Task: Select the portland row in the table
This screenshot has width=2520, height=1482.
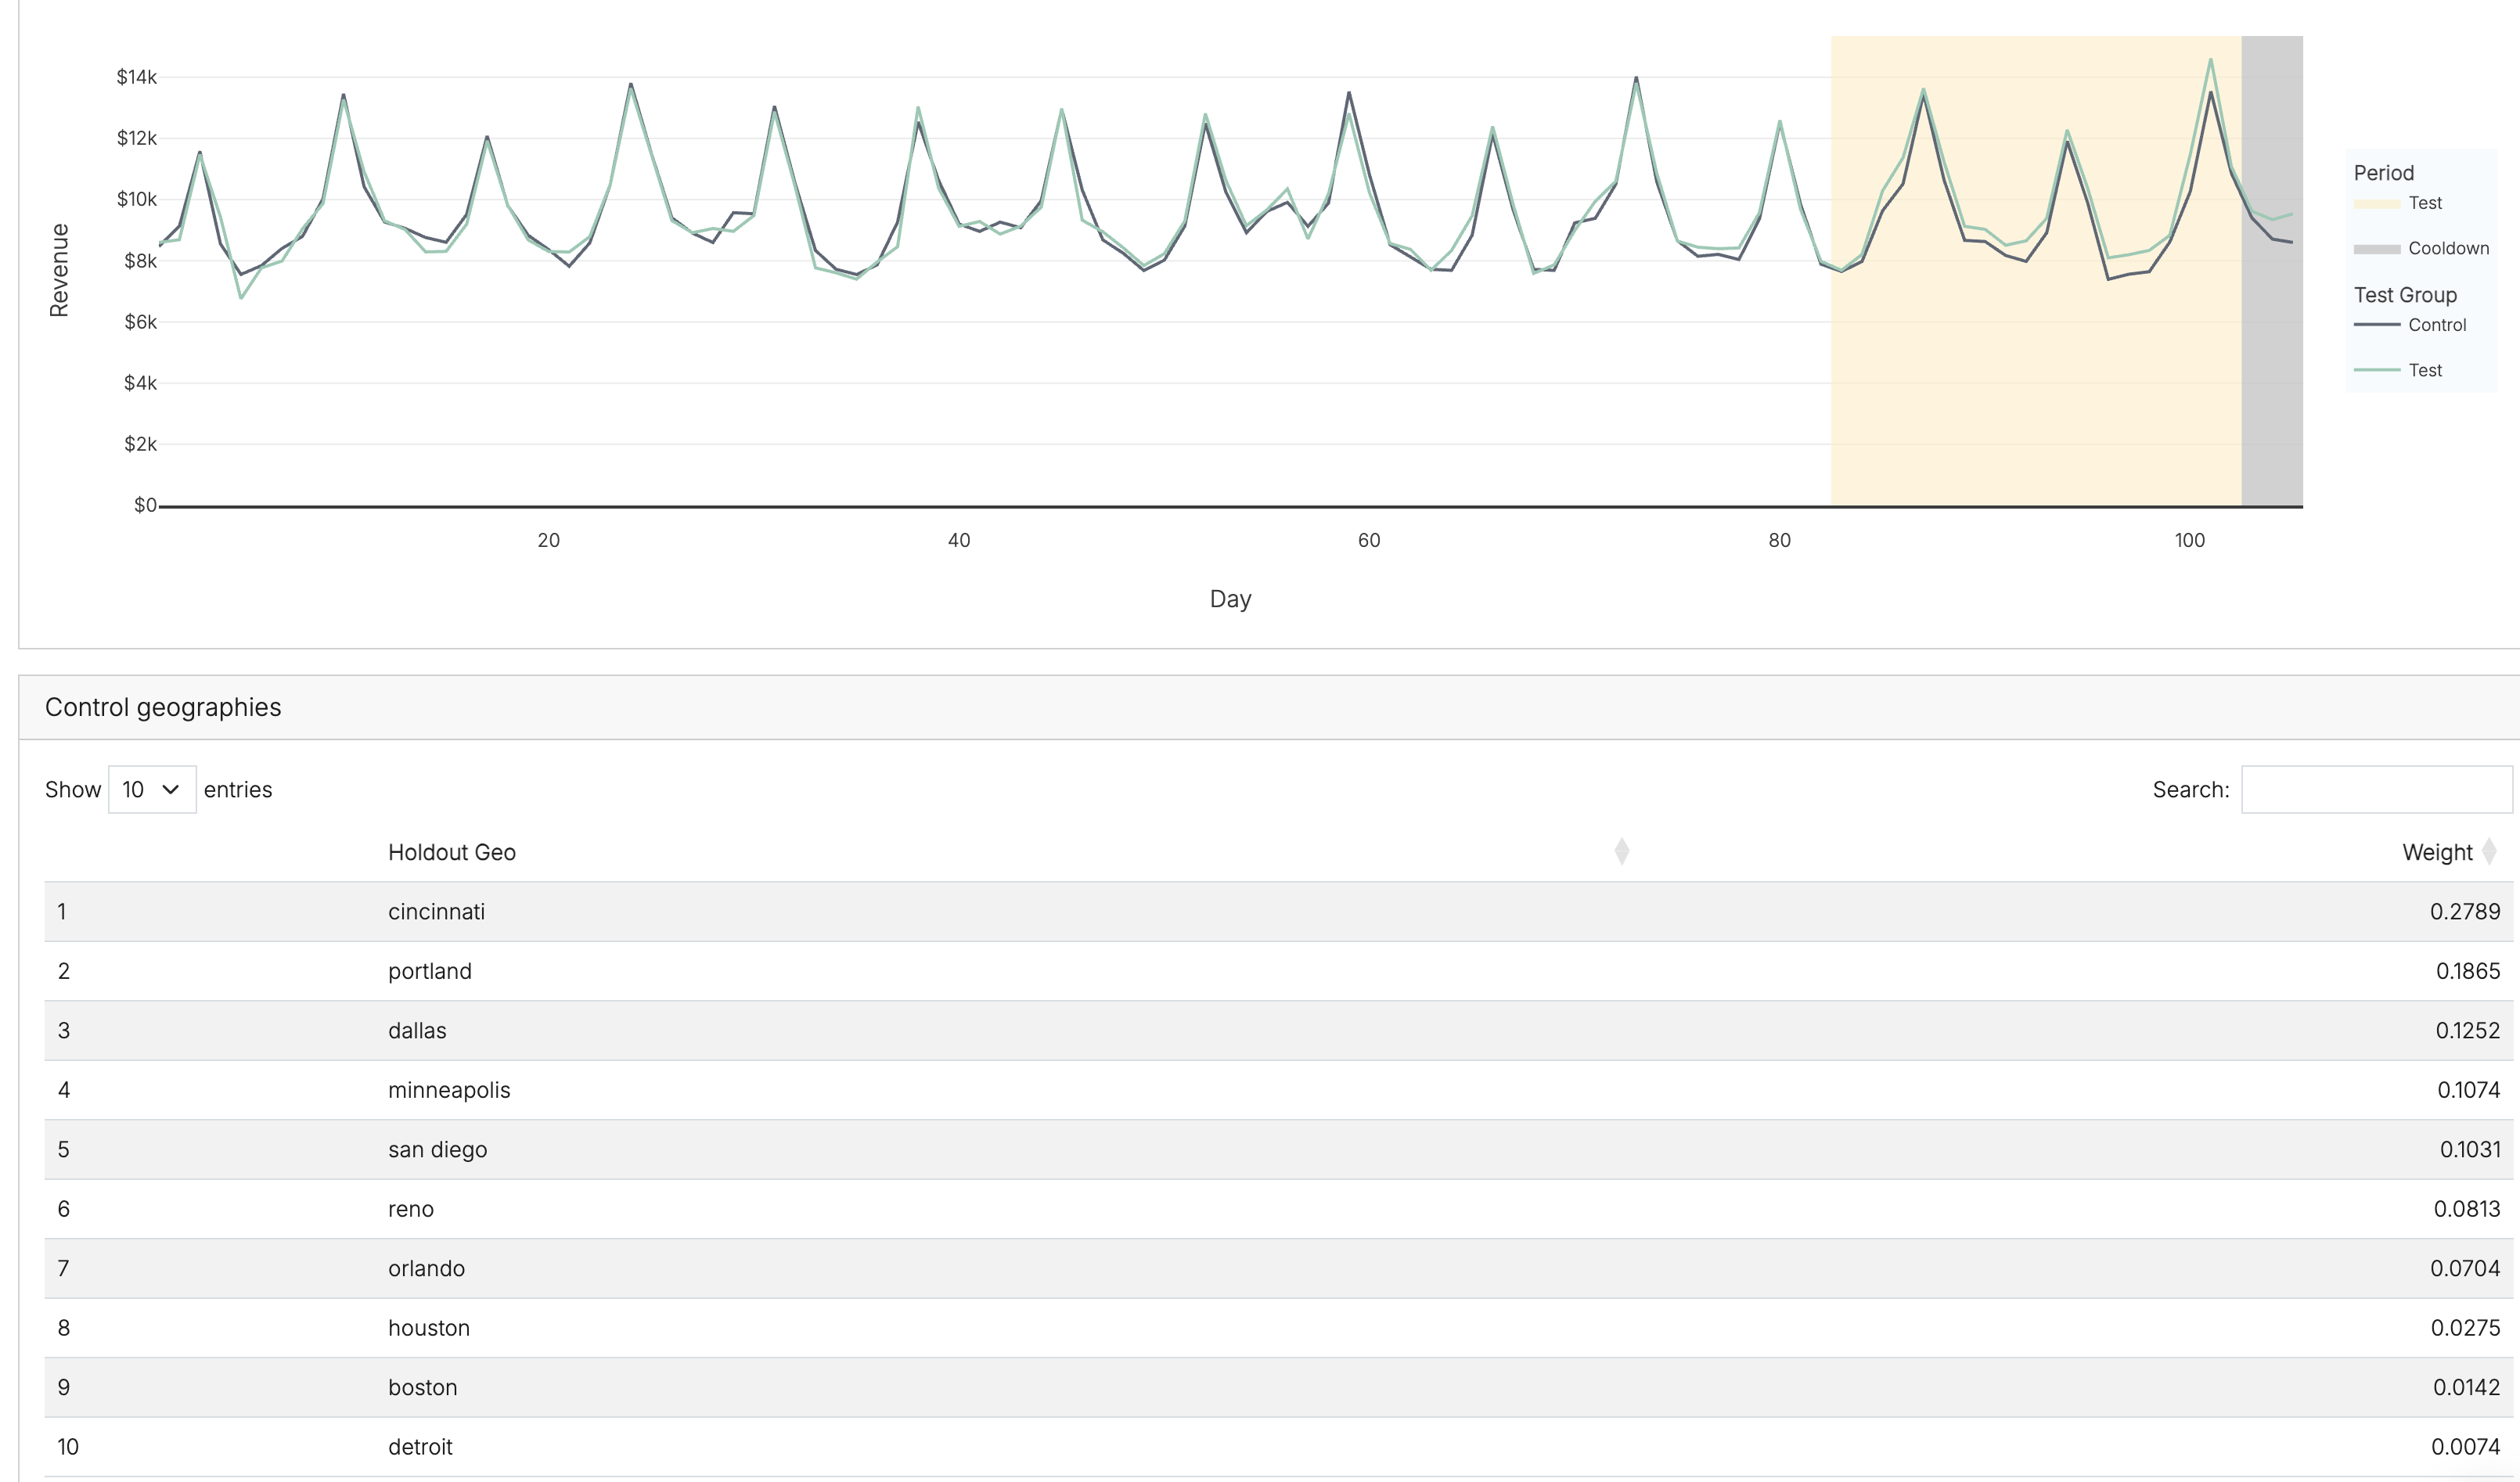Action: tap(430, 970)
